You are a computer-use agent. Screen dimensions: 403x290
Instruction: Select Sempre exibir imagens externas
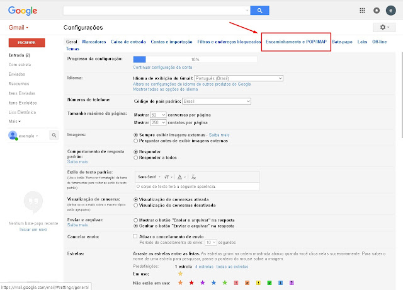[136, 135]
